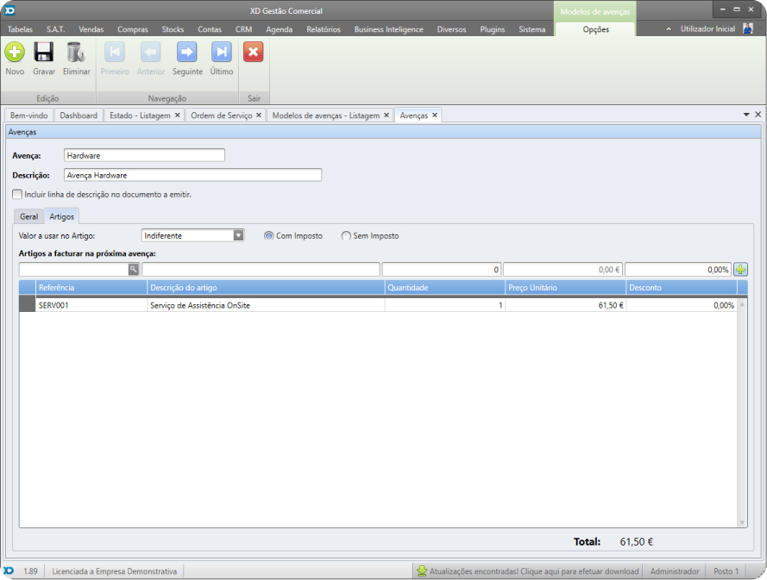Expand the tab list dropdown arrow
Image resolution: width=767 pixels, height=580 pixels.
point(746,115)
